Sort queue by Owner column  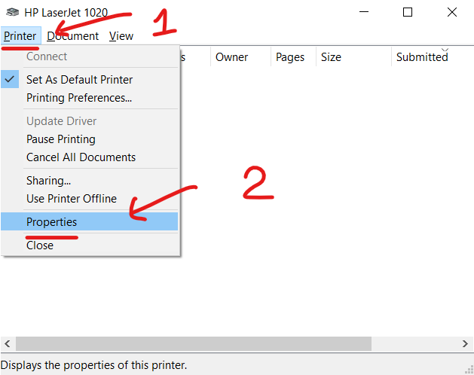231,57
